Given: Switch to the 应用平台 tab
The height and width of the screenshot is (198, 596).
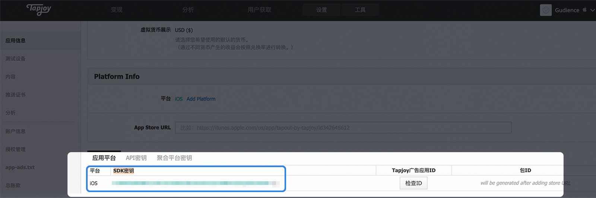Looking at the screenshot, I should (x=104, y=158).
